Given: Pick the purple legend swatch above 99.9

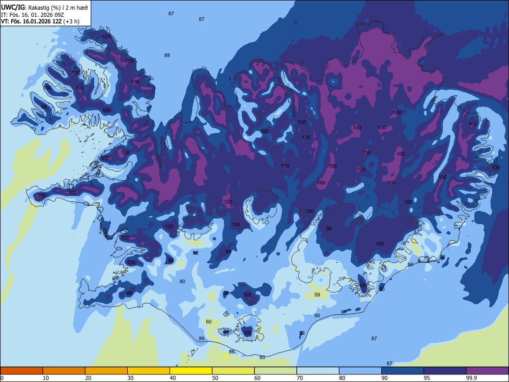Looking at the screenshot, I should tap(487, 371).
